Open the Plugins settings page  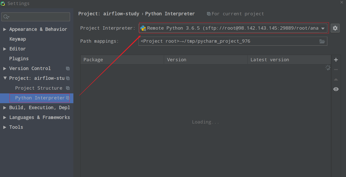click(x=19, y=59)
